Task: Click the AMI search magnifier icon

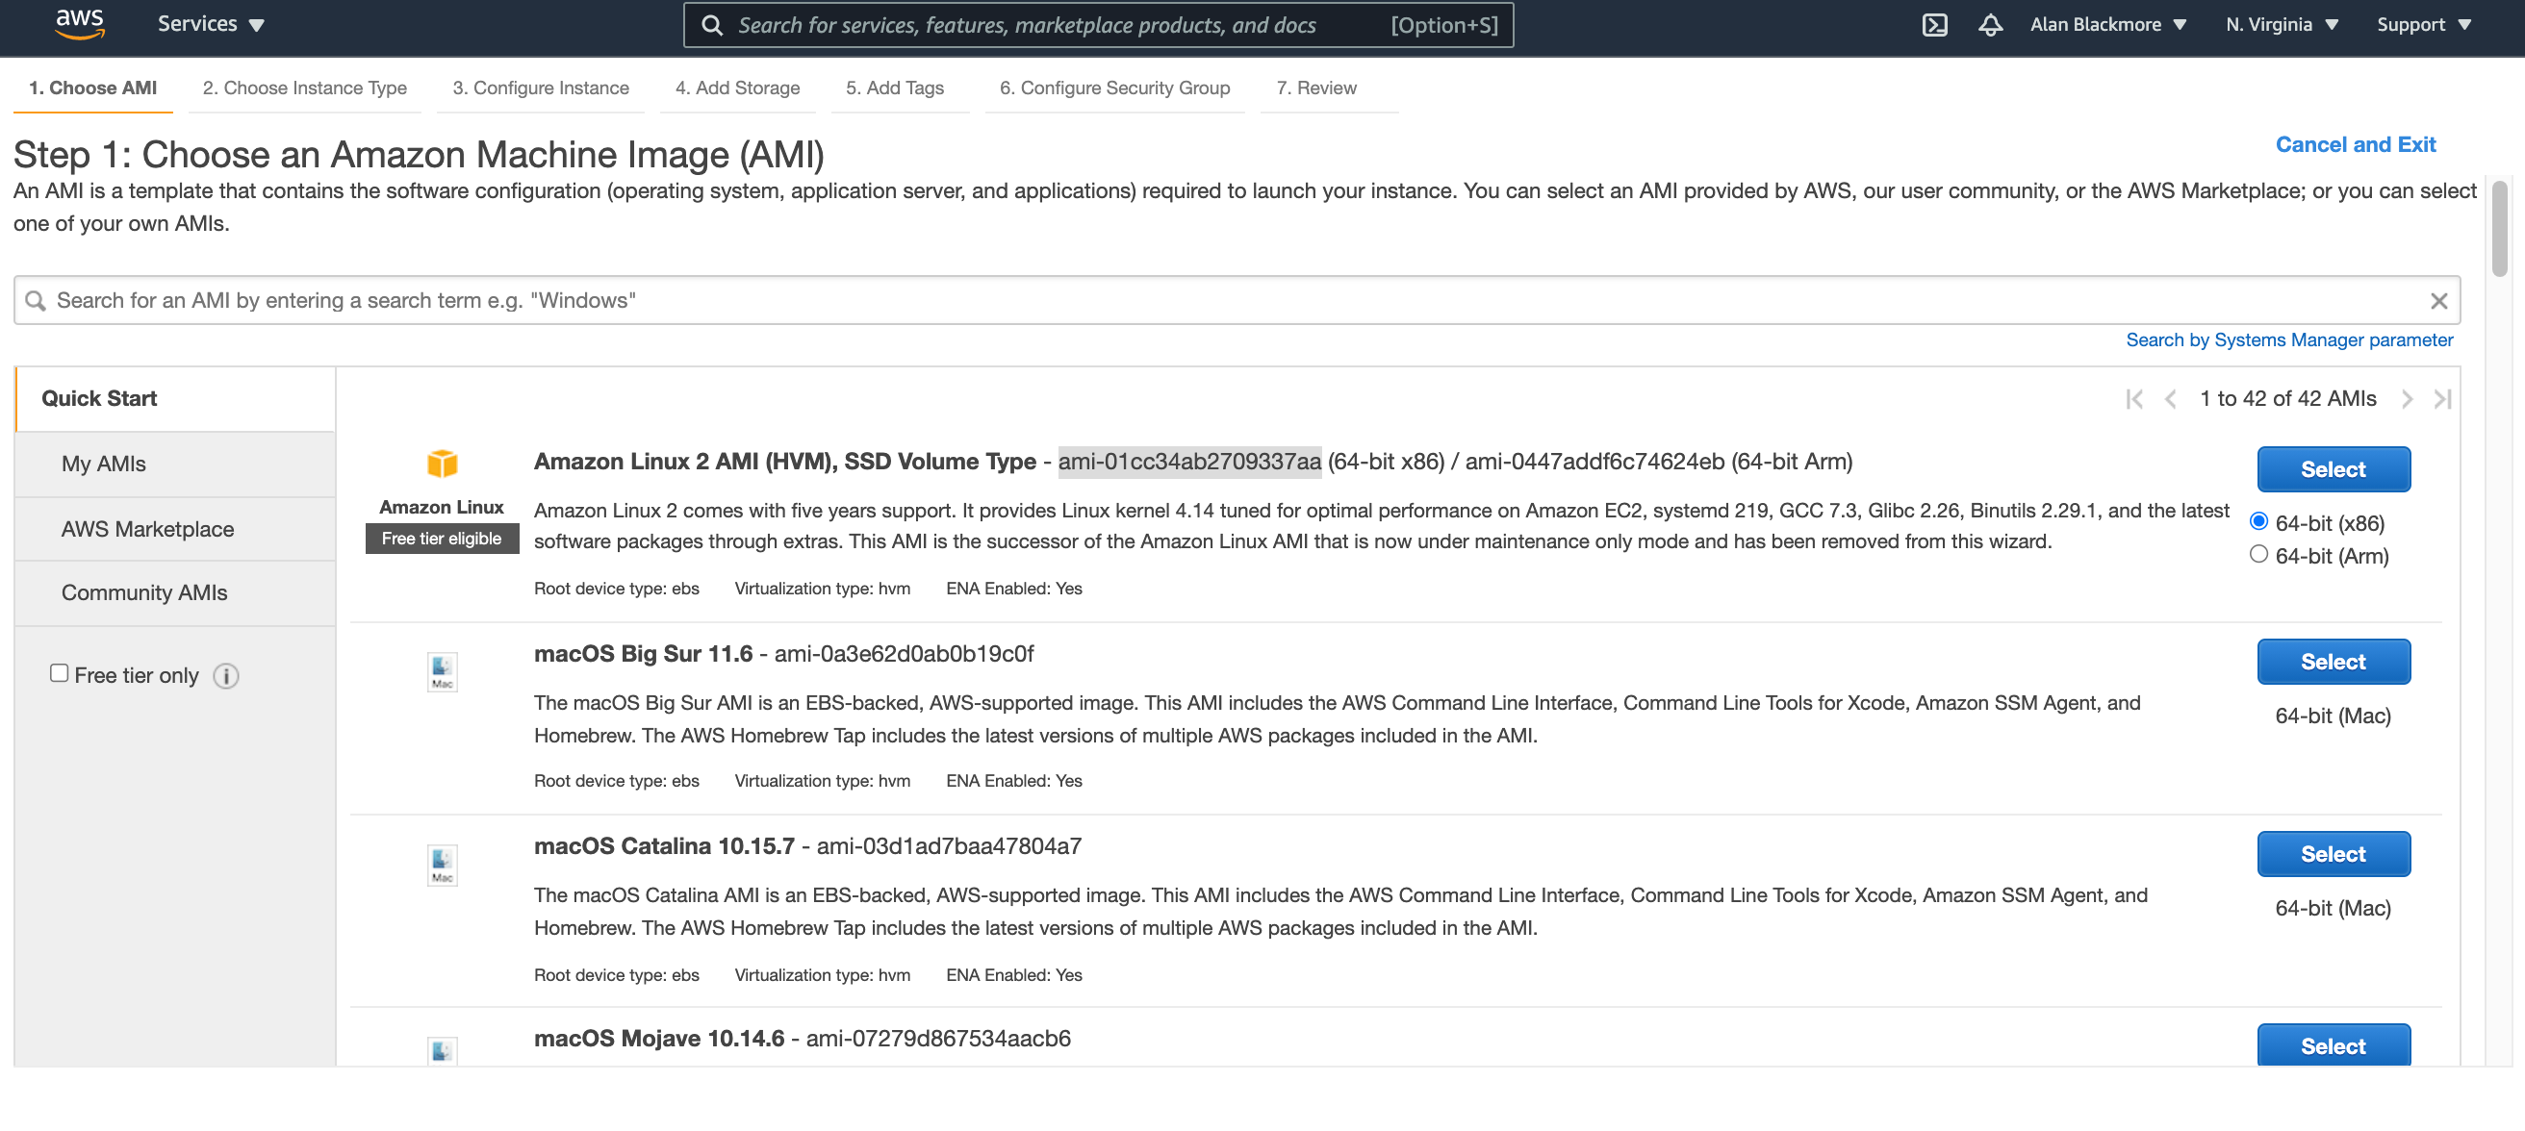Action: [x=36, y=300]
